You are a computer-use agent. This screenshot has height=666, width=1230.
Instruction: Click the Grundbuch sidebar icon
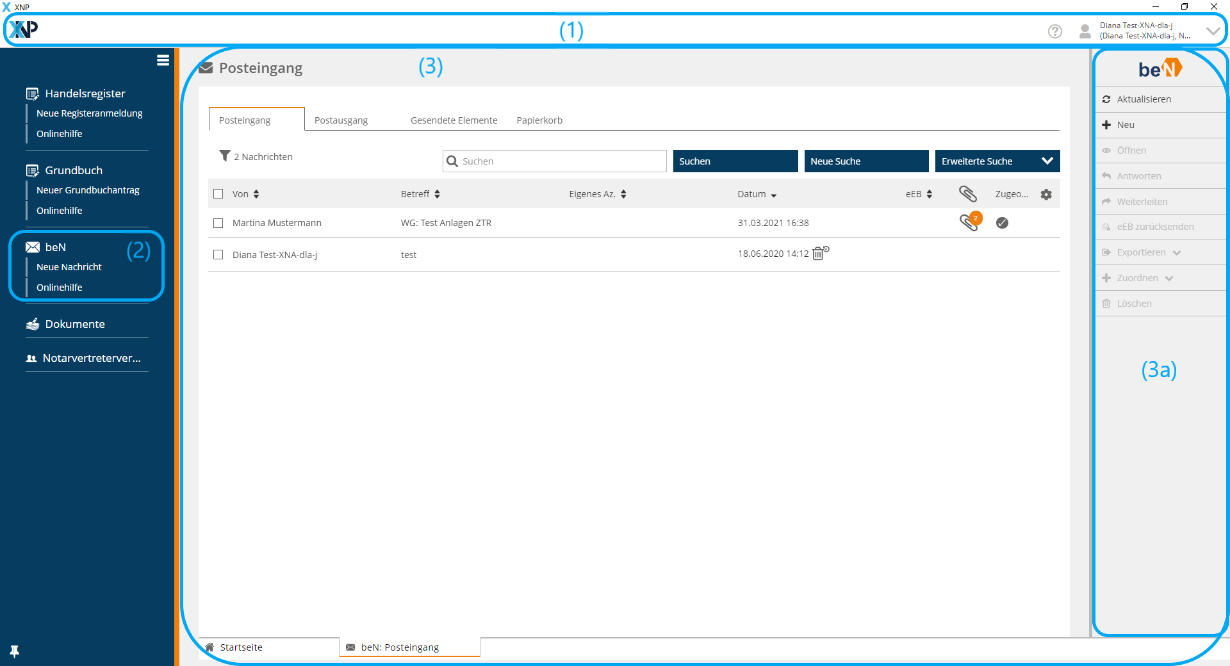[33, 171]
